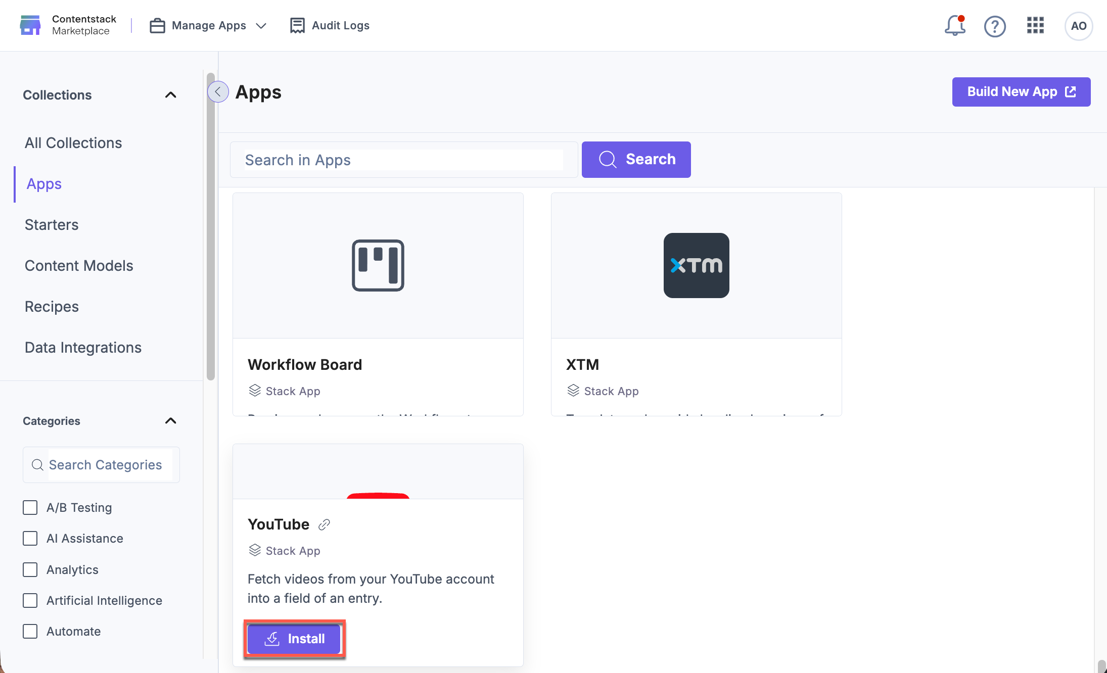1107x673 pixels.
Task: Open the notifications bell
Action: pos(955,26)
